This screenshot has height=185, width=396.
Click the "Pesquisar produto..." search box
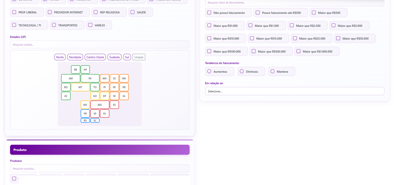[100, 168]
